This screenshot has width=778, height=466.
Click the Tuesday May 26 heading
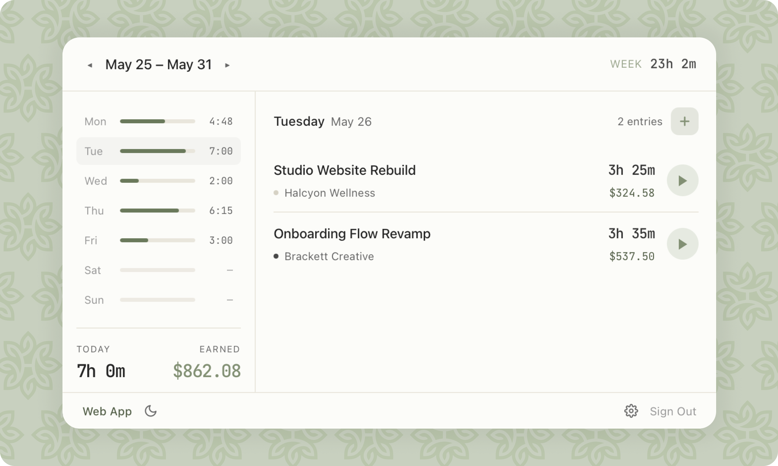click(x=323, y=121)
